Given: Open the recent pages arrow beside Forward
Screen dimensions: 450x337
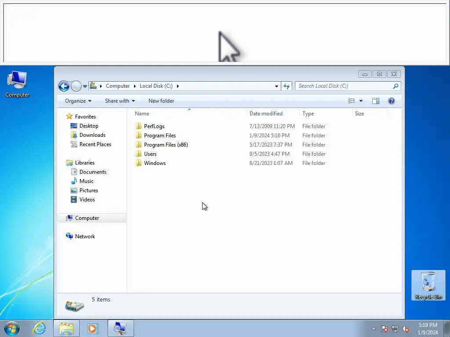Looking at the screenshot, I should point(85,86).
